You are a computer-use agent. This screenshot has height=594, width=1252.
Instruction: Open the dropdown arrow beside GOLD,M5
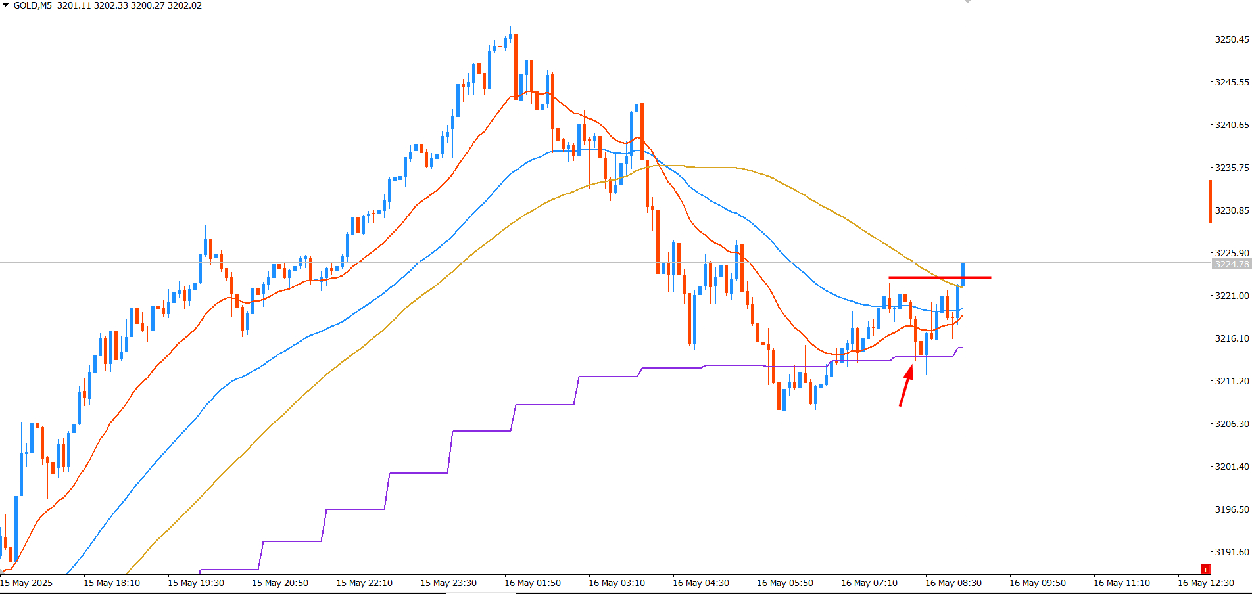tap(5, 5)
